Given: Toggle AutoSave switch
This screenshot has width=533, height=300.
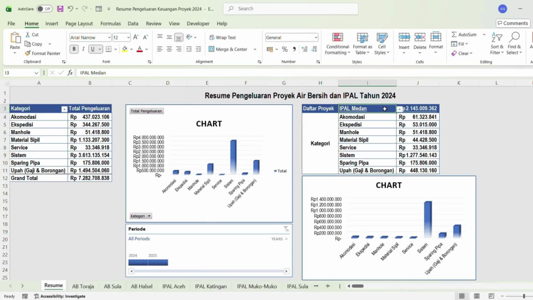Looking at the screenshot, I should click(x=45, y=9).
